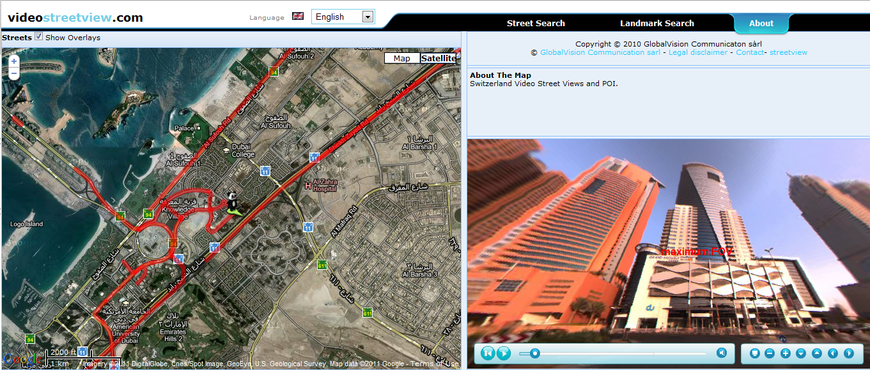Open the Landmark Search tab

click(657, 24)
